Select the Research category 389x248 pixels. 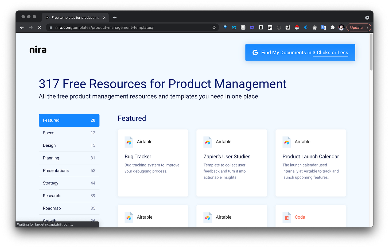tap(69, 196)
